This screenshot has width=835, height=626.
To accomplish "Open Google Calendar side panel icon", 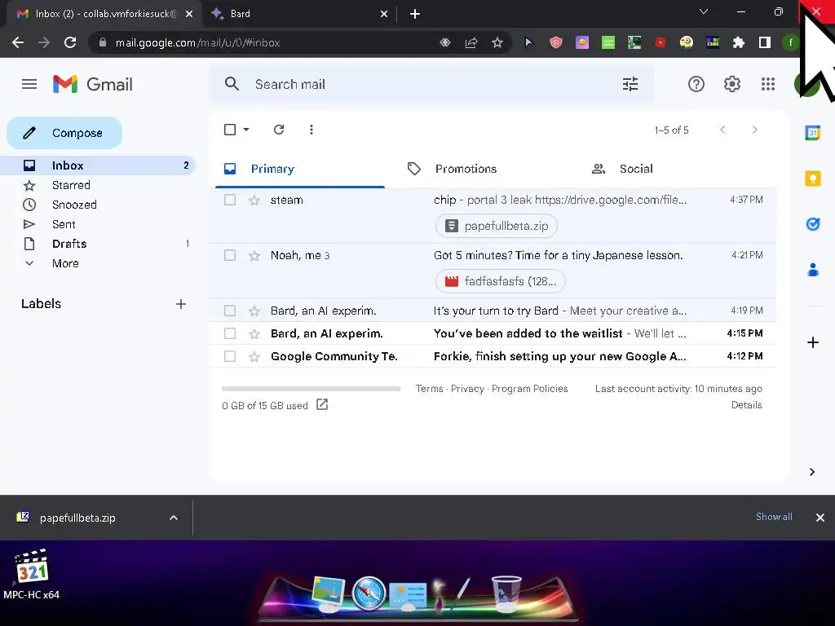I will (x=813, y=133).
